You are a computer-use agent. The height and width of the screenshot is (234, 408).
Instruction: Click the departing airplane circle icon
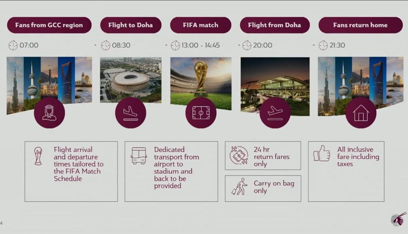275,113
